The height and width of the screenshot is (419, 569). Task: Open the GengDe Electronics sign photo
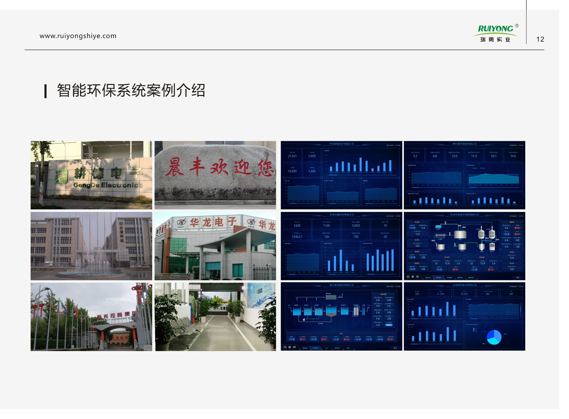click(x=91, y=175)
